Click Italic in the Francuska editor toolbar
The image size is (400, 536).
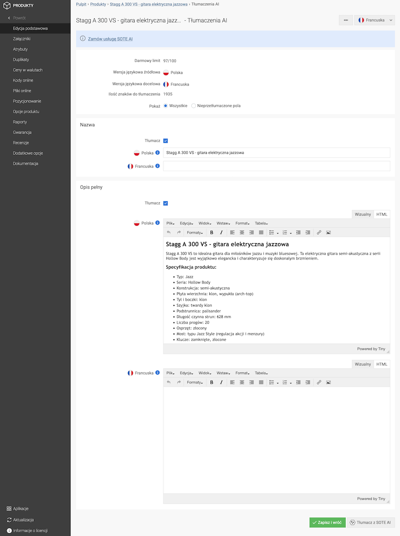pyautogui.click(x=221, y=382)
